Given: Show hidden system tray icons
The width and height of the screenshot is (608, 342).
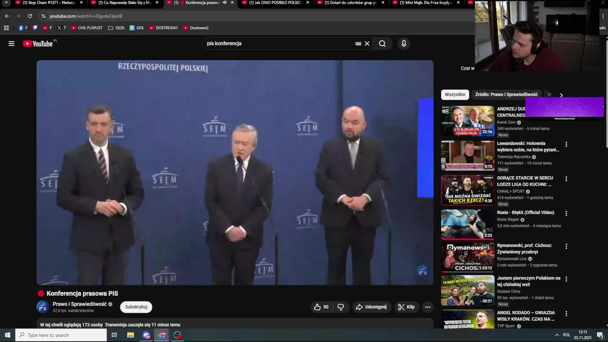Looking at the screenshot, I should pos(557,335).
